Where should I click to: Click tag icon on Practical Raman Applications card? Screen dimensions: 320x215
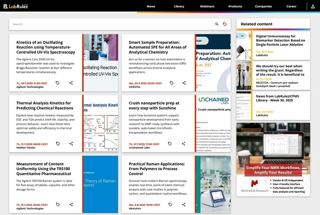click(x=170, y=204)
